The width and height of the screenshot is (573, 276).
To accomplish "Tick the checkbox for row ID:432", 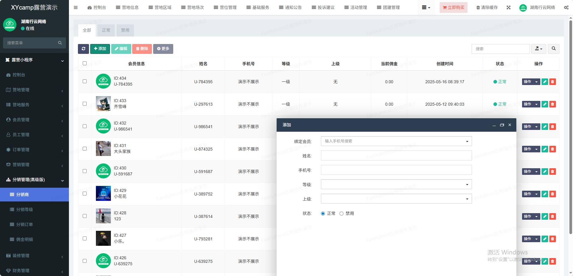I will [85, 126].
